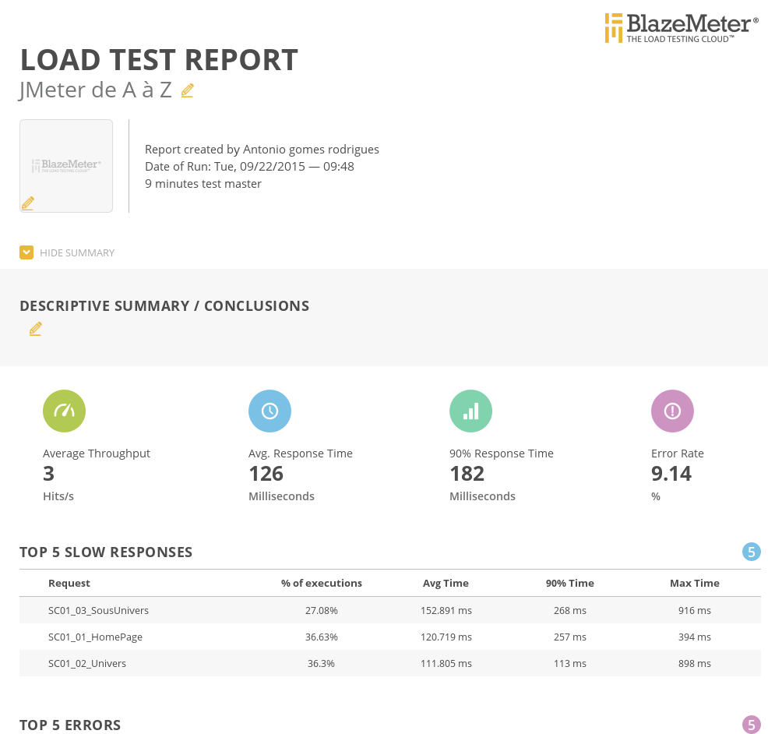
Task: Click the Avg Time column header
Action: 446,583
